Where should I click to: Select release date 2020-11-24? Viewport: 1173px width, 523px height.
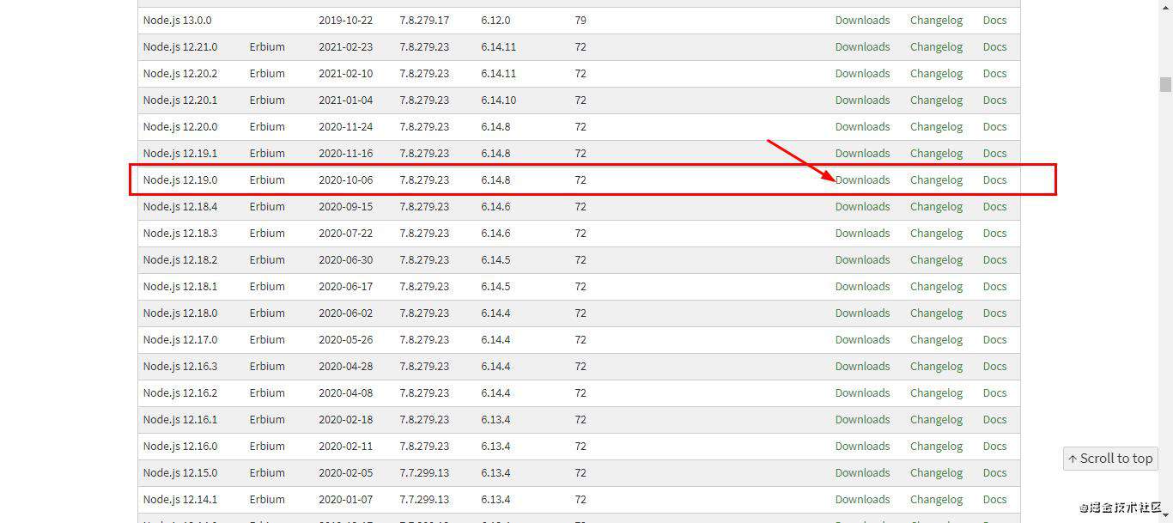pyautogui.click(x=346, y=126)
